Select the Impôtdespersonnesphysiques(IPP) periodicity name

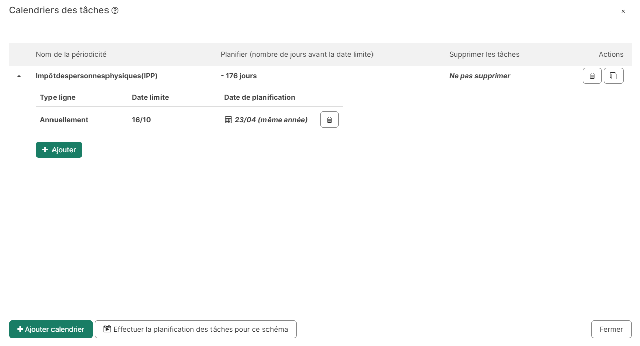click(x=97, y=76)
